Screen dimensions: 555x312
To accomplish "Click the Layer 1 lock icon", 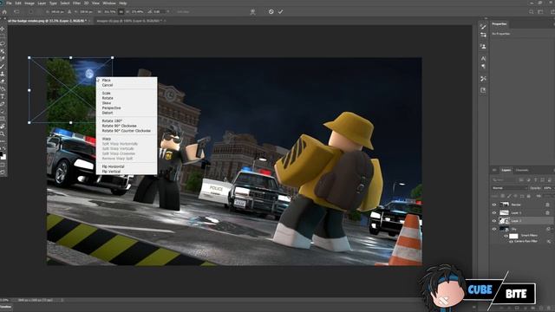I will 547,212.
